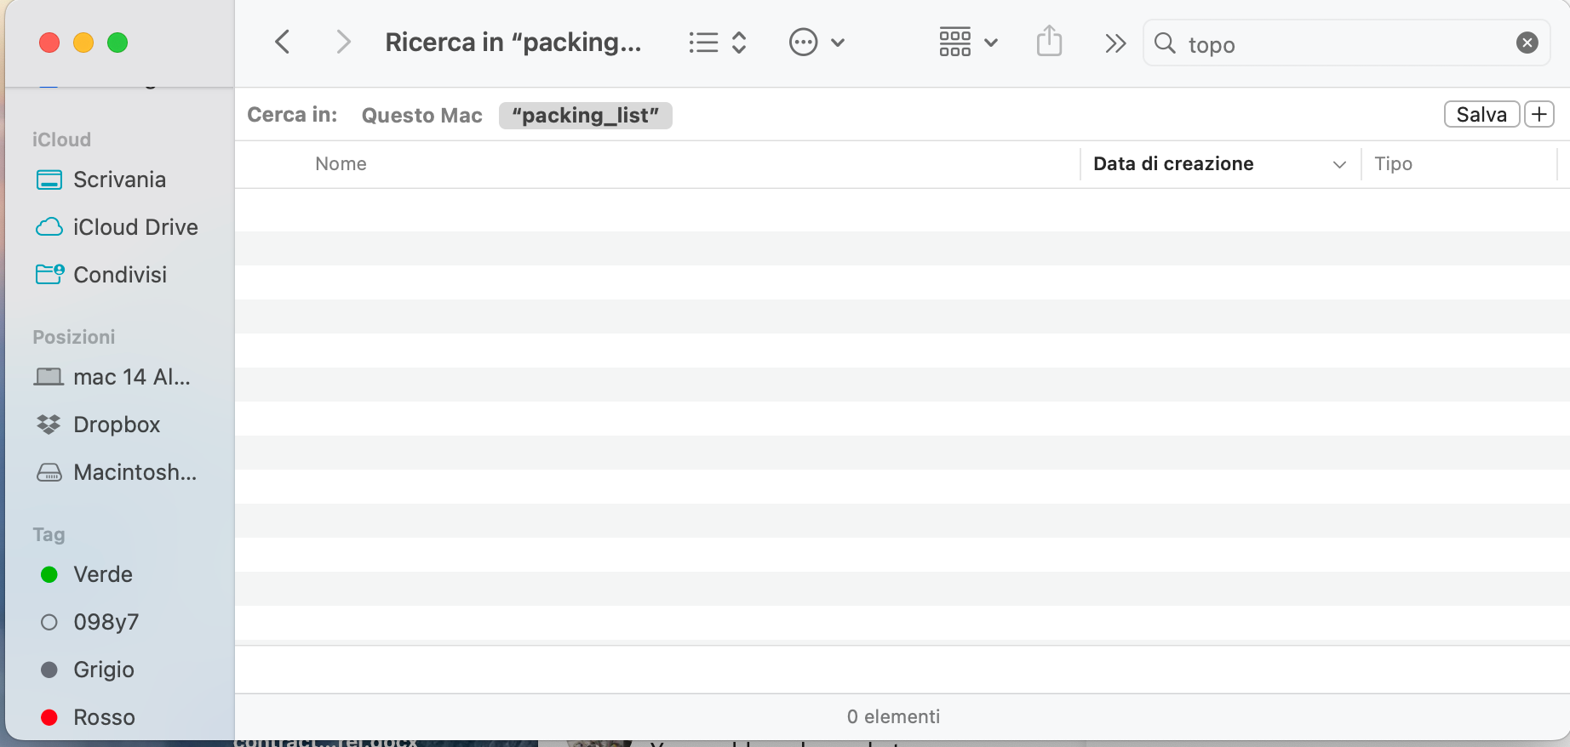
Task: Click the Condivisi shared folder icon
Action: pos(50,274)
